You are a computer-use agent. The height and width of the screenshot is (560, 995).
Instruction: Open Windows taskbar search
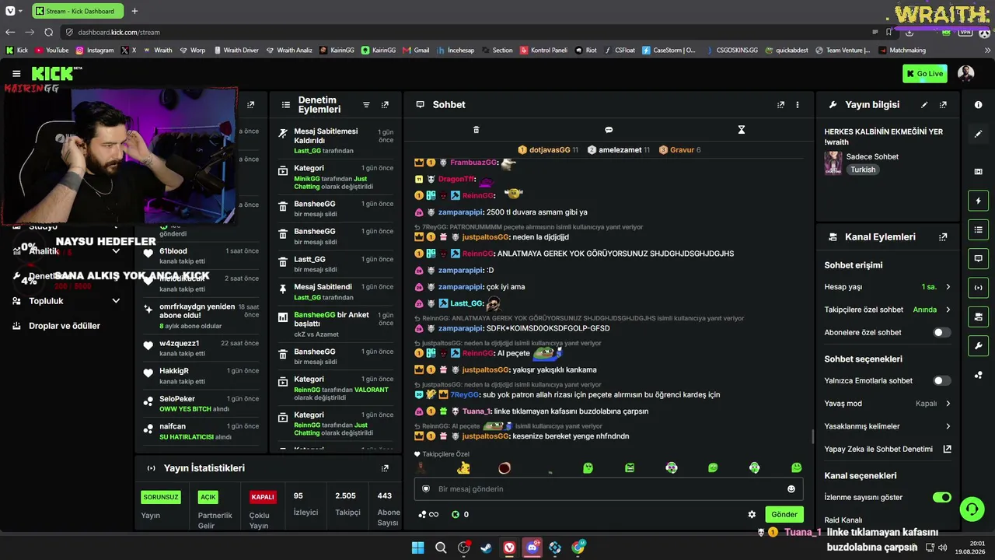coord(441,548)
